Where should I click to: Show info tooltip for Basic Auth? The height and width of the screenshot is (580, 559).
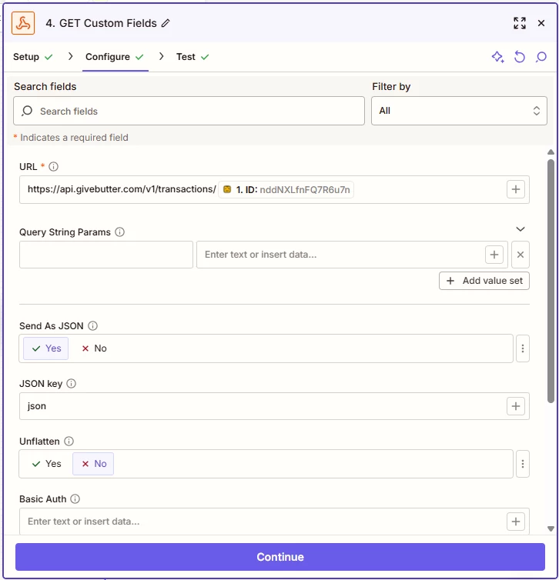75,499
